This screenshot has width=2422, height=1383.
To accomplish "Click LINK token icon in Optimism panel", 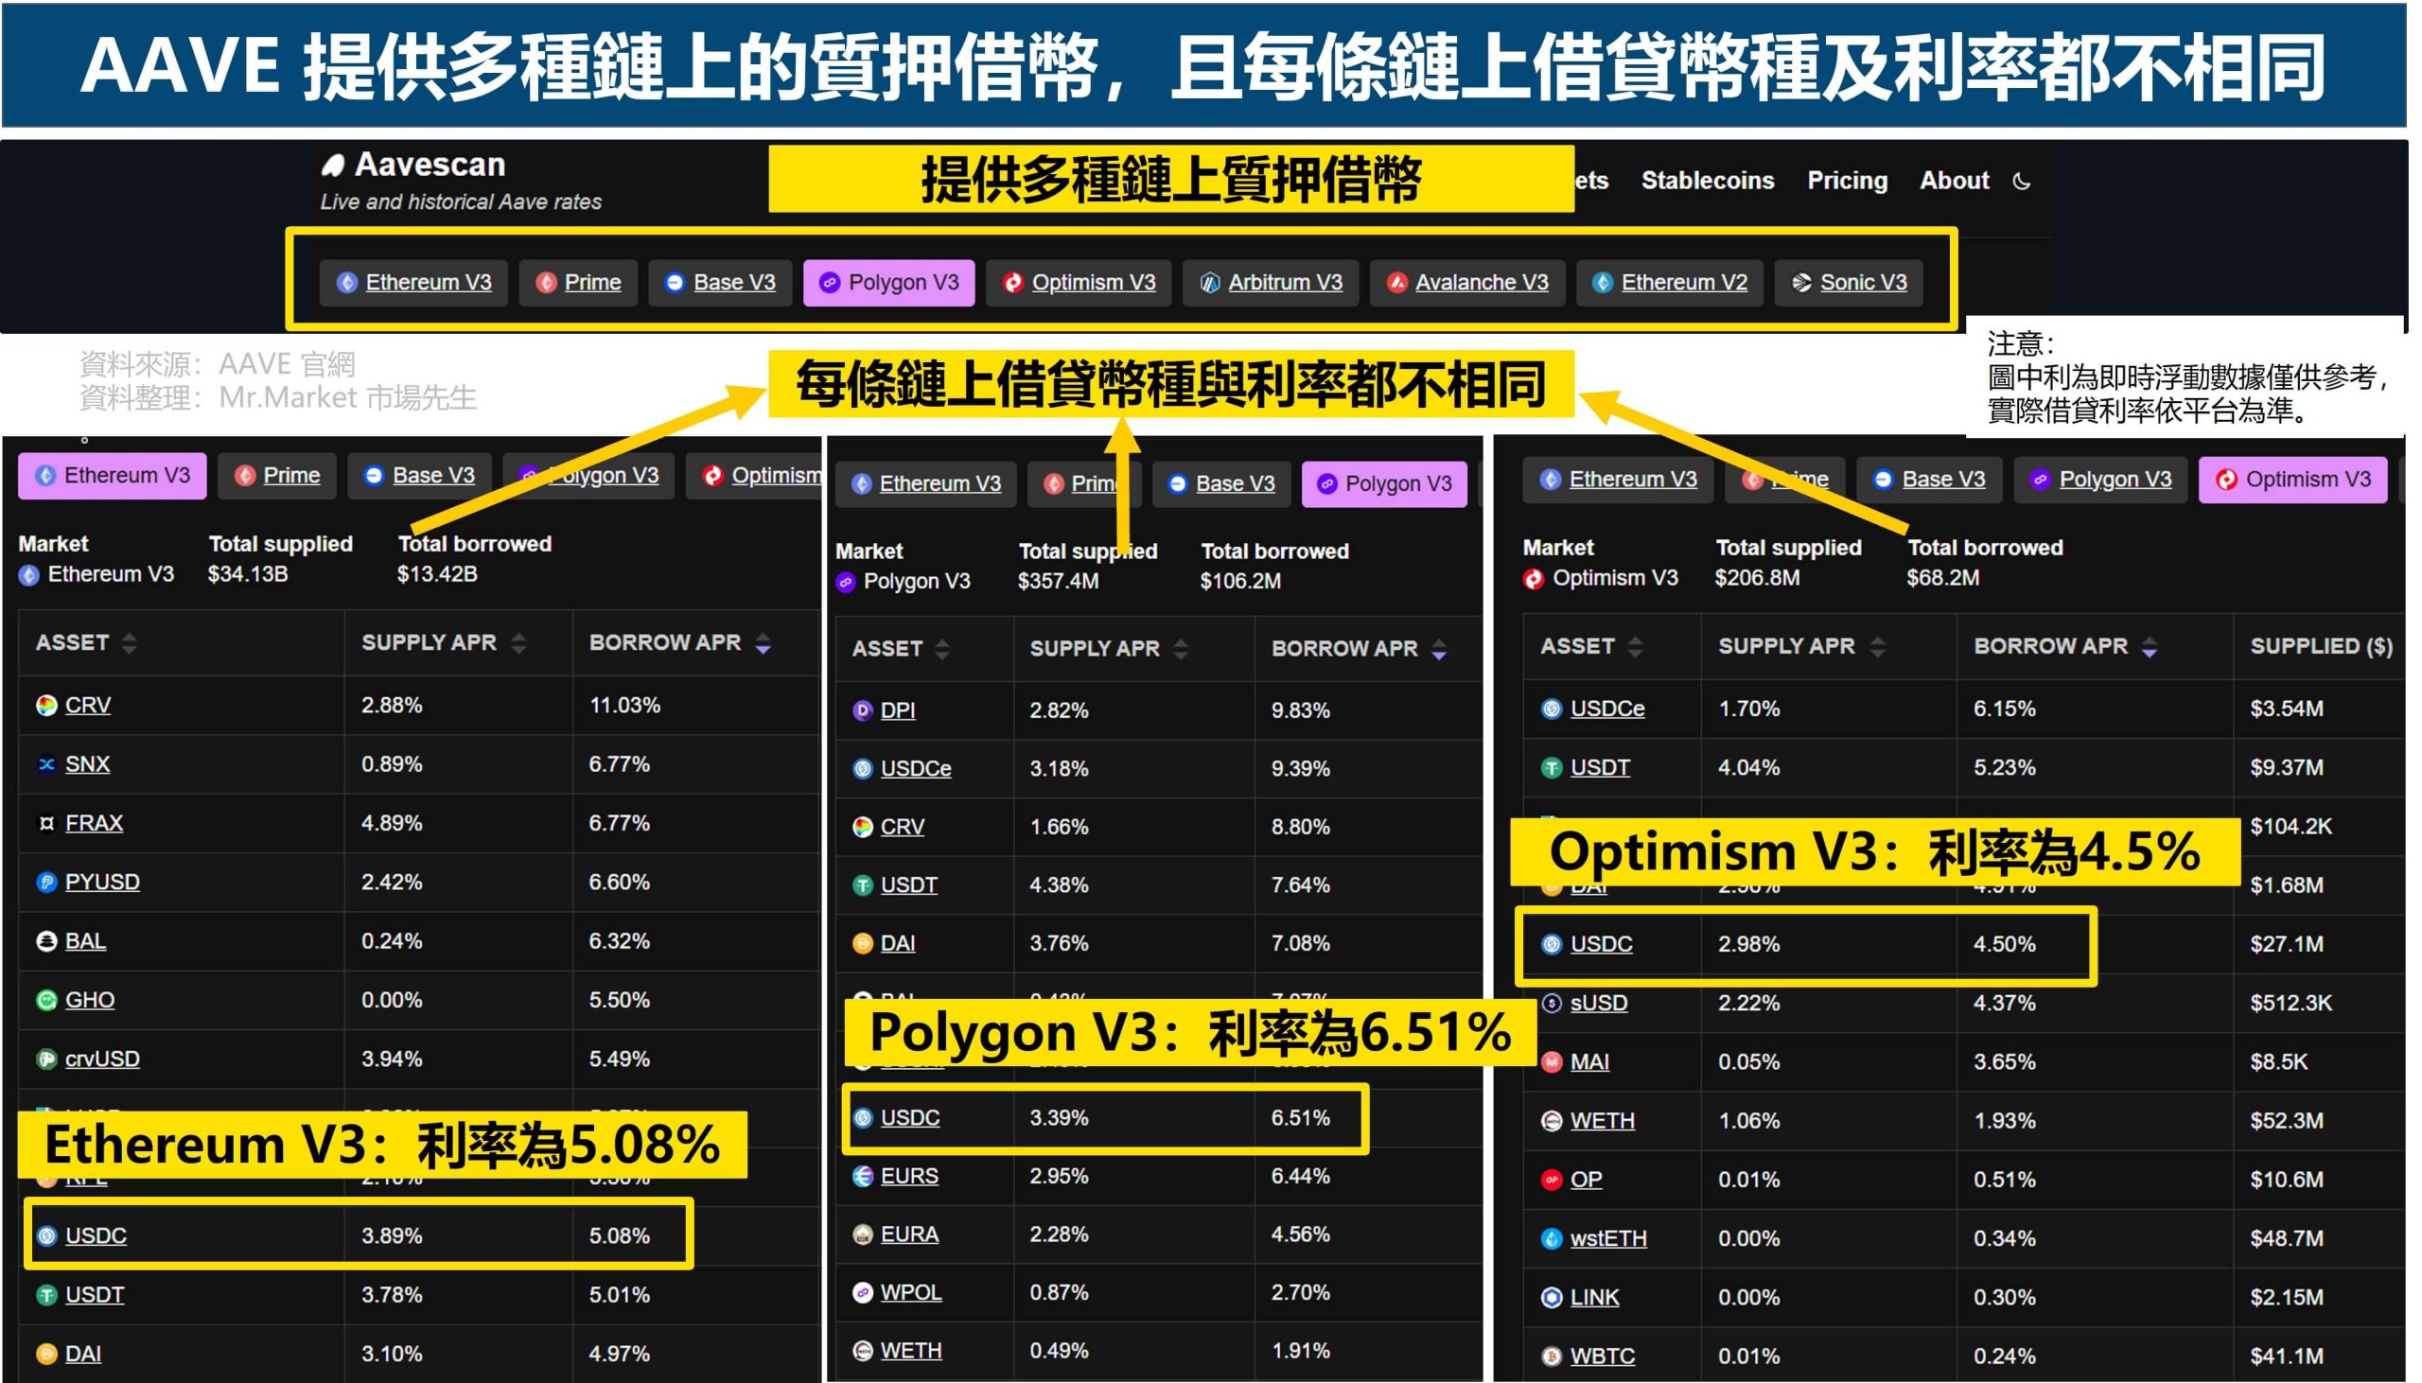I will pyautogui.click(x=1551, y=1297).
